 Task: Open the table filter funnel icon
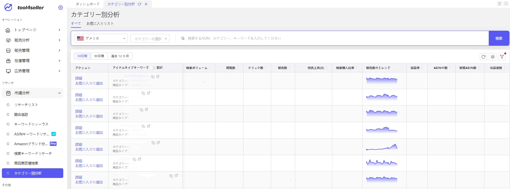(x=502, y=57)
